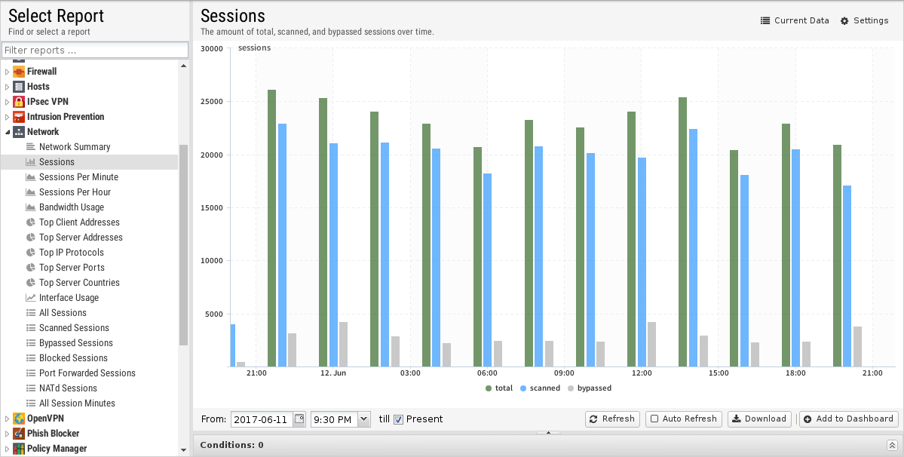Click the report list scroll down arrow
The width and height of the screenshot is (904, 457).
pos(183,450)
